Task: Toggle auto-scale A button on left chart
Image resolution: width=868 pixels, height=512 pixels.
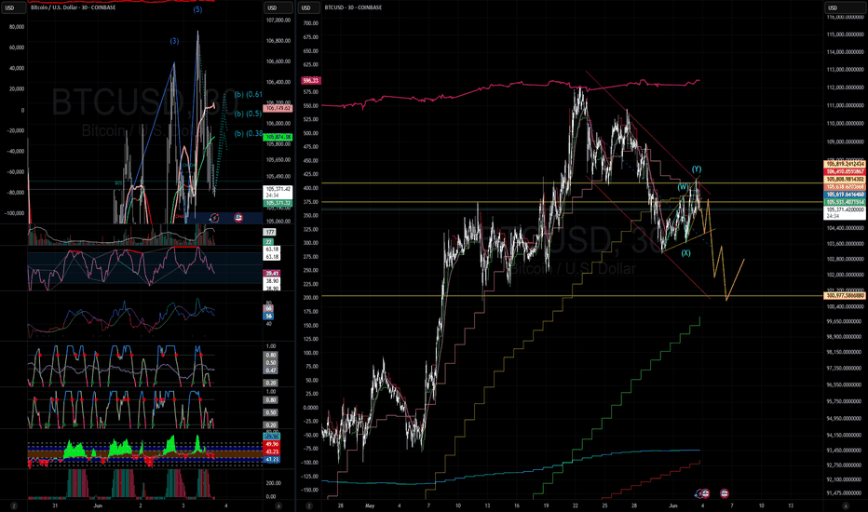Action: (278, 505)
